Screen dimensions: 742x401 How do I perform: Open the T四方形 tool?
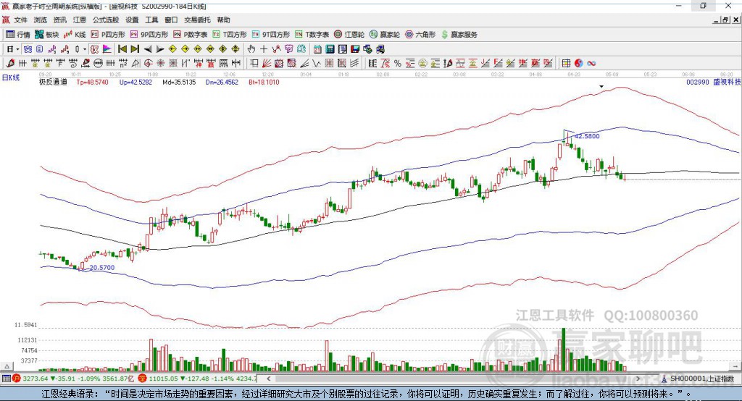(230, 35)
